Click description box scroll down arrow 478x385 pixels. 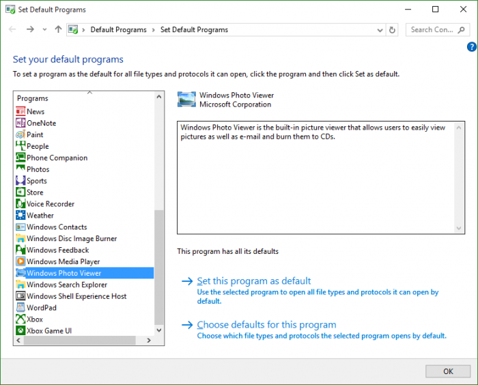click(459, 228)
